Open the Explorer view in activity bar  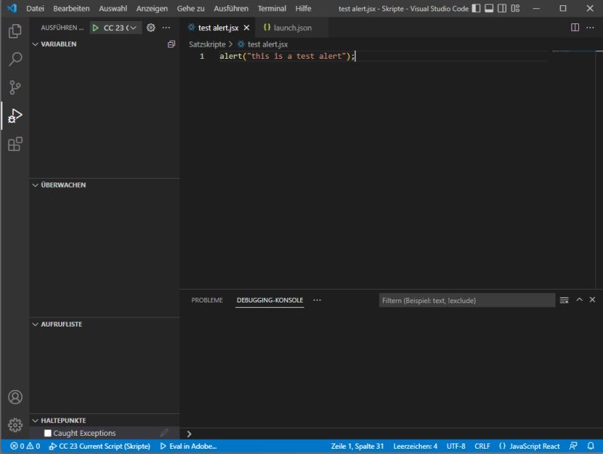pos(15,31)
